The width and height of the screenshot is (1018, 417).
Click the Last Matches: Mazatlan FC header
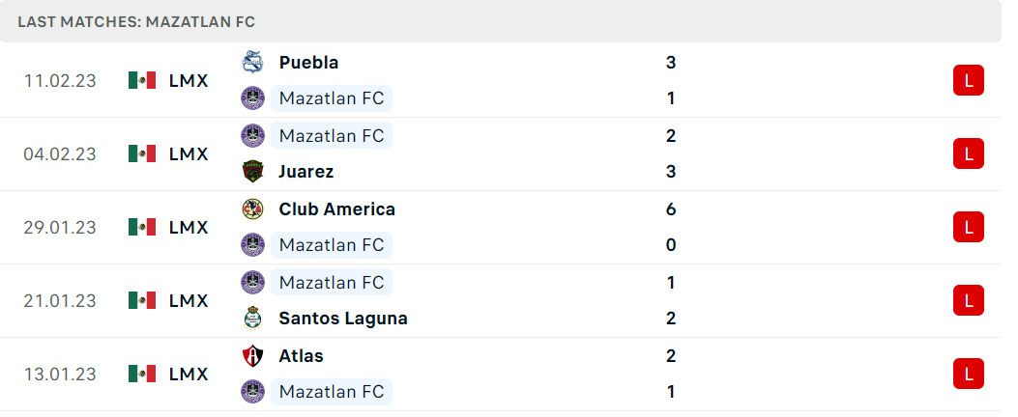136,22
